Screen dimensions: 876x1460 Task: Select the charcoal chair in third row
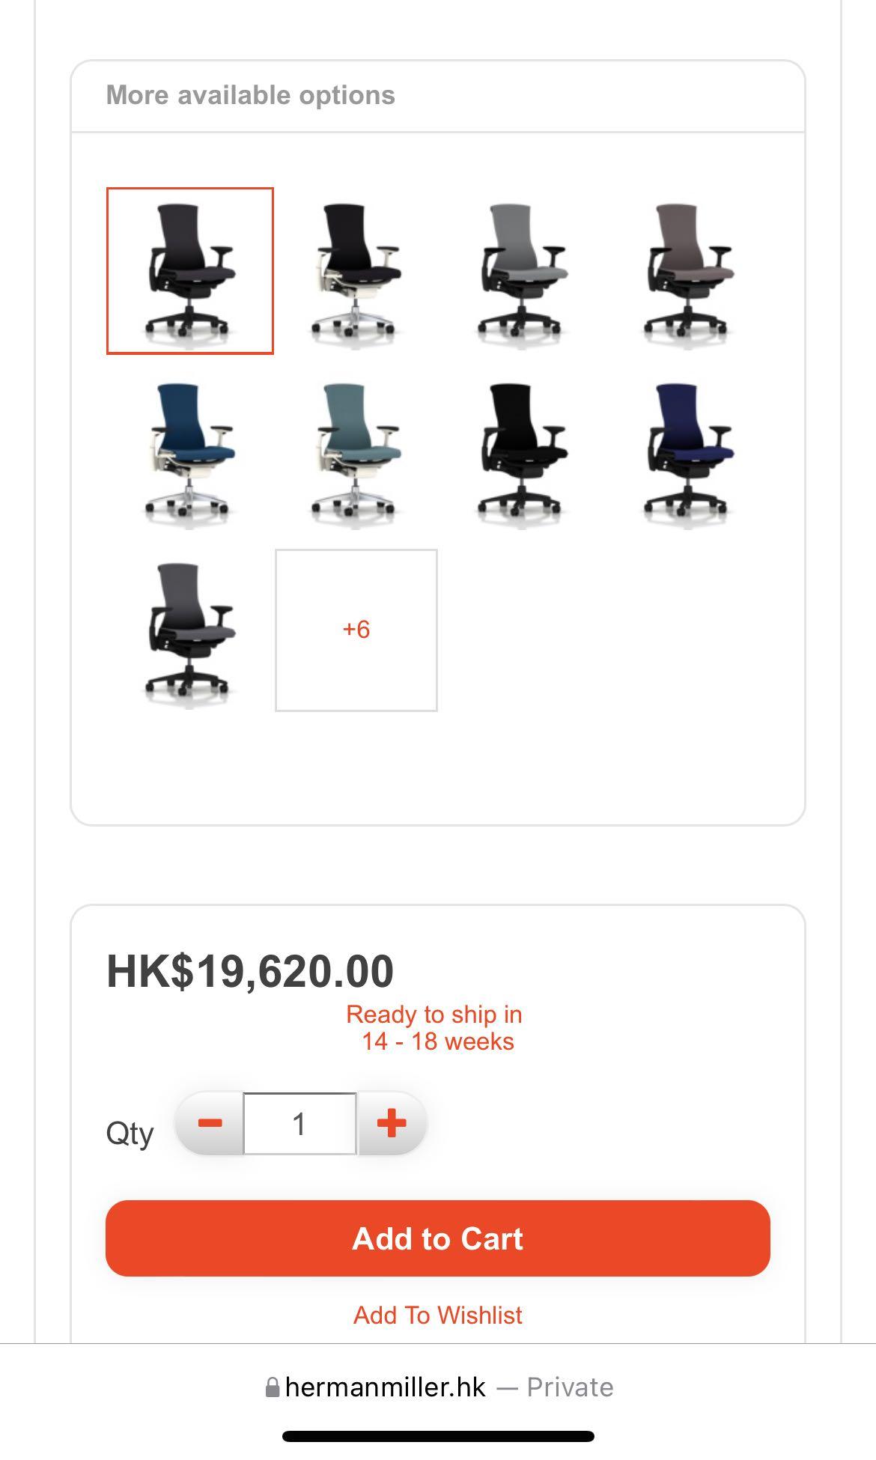point(190,630)
